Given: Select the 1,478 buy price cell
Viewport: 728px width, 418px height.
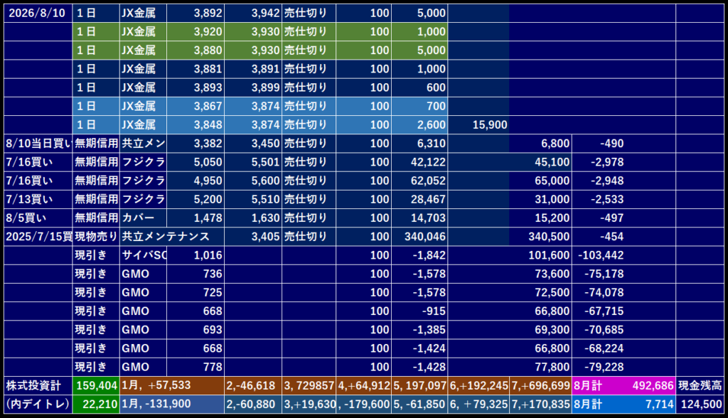Looking at the screenshot, I should click(196, 218).
